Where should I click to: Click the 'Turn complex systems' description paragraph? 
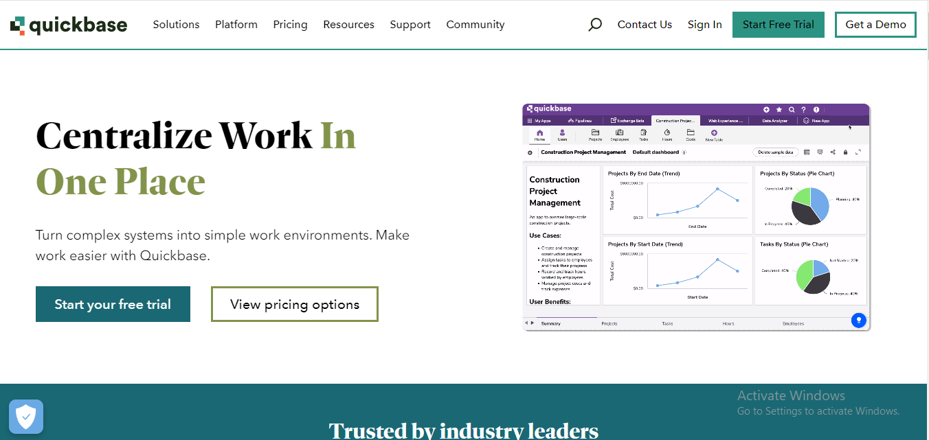223,245
